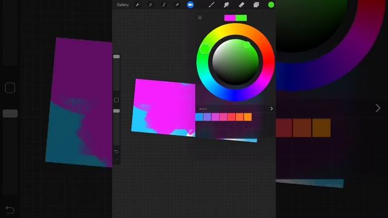Viewport: 388px width, 218px height.
Task: Grab the color panel handle lines icon
Action: (200, 18)
